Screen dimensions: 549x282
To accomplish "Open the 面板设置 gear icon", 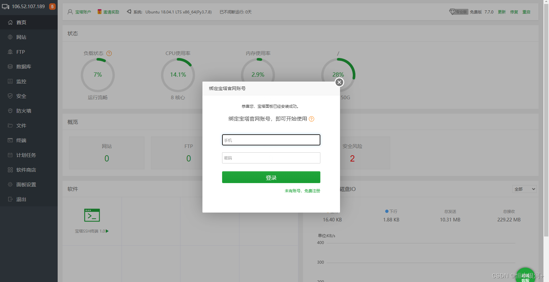I will 10,184.
